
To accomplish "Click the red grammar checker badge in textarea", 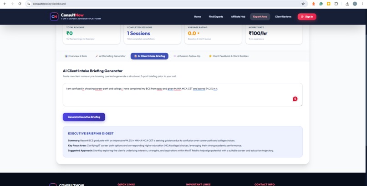I will tap(295, 99).
